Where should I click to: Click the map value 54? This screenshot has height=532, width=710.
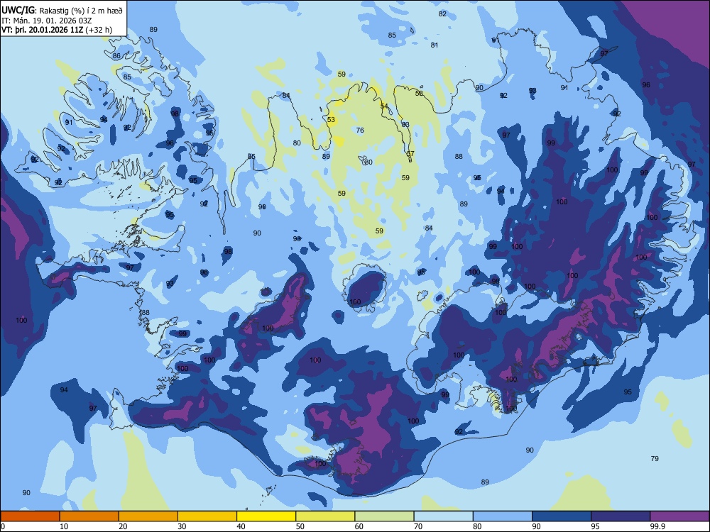[384, 106]
